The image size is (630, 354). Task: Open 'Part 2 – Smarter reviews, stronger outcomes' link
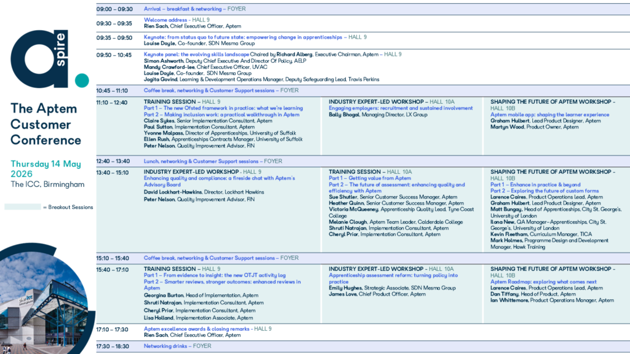[222, 285]
